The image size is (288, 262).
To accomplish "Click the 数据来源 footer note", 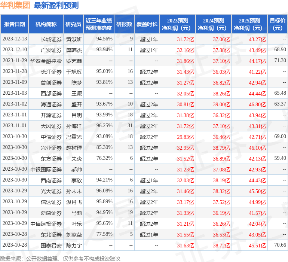I will [60, 259].
